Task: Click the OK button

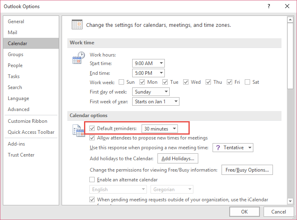Action: click(x=244, y=211)
